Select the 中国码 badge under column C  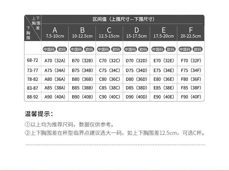click(103, 49)
